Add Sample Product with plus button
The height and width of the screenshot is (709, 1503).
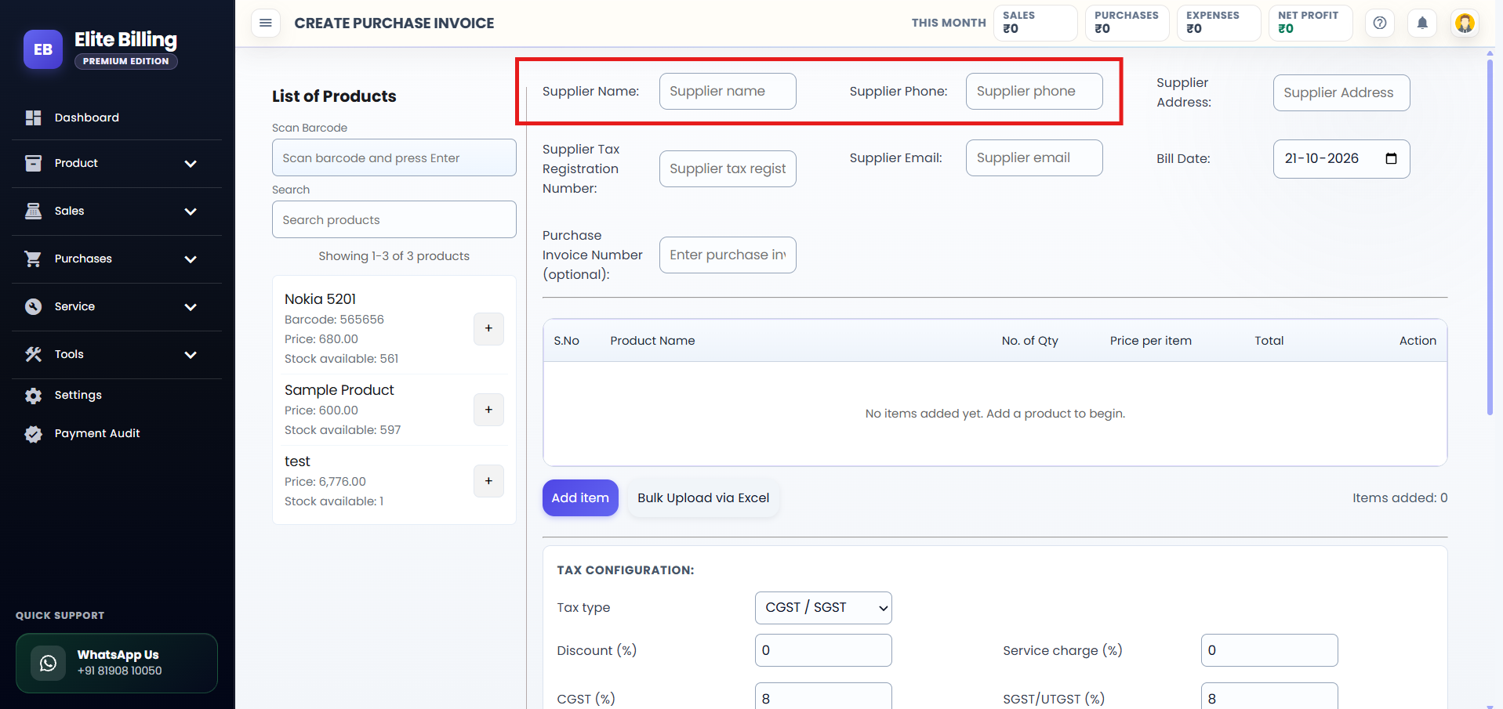point(488,410)
